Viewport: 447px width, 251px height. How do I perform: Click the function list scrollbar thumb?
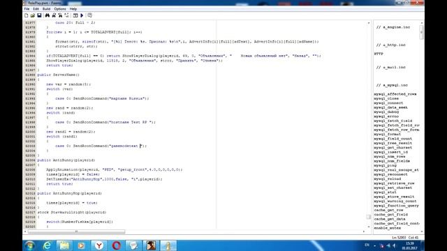click(x=422, y=31)
